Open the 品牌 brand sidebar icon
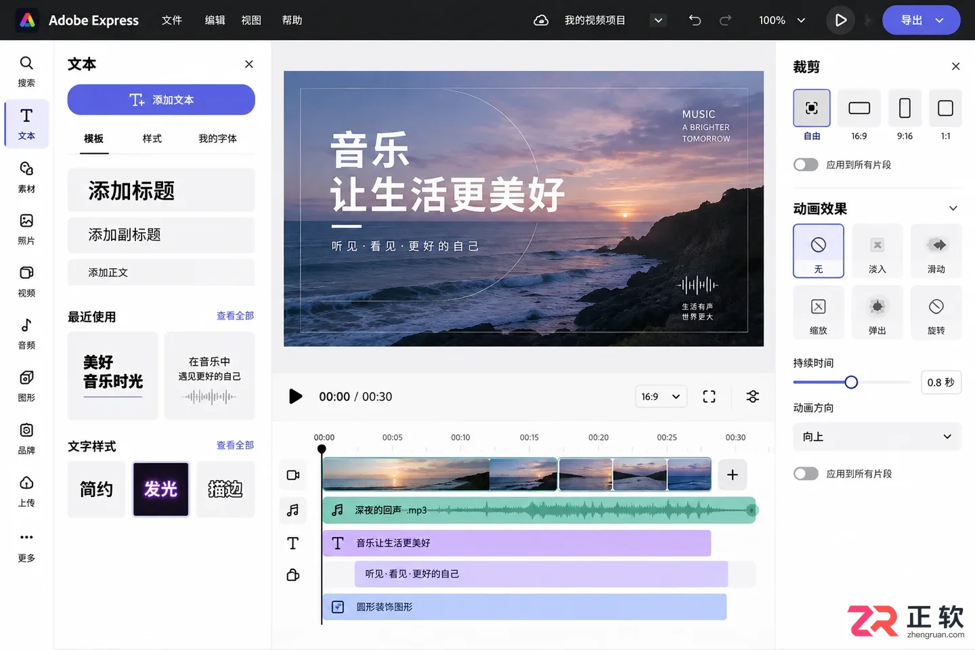975x650 pixels. pyautogui.click(x=26, y=438)
